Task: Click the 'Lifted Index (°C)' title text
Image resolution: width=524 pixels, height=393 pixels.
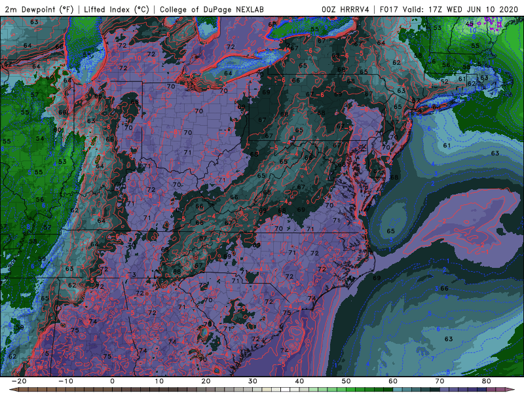Action: tap(117, 9)
